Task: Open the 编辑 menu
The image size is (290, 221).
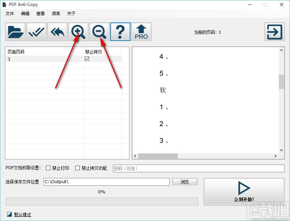Action: point(25,14)
